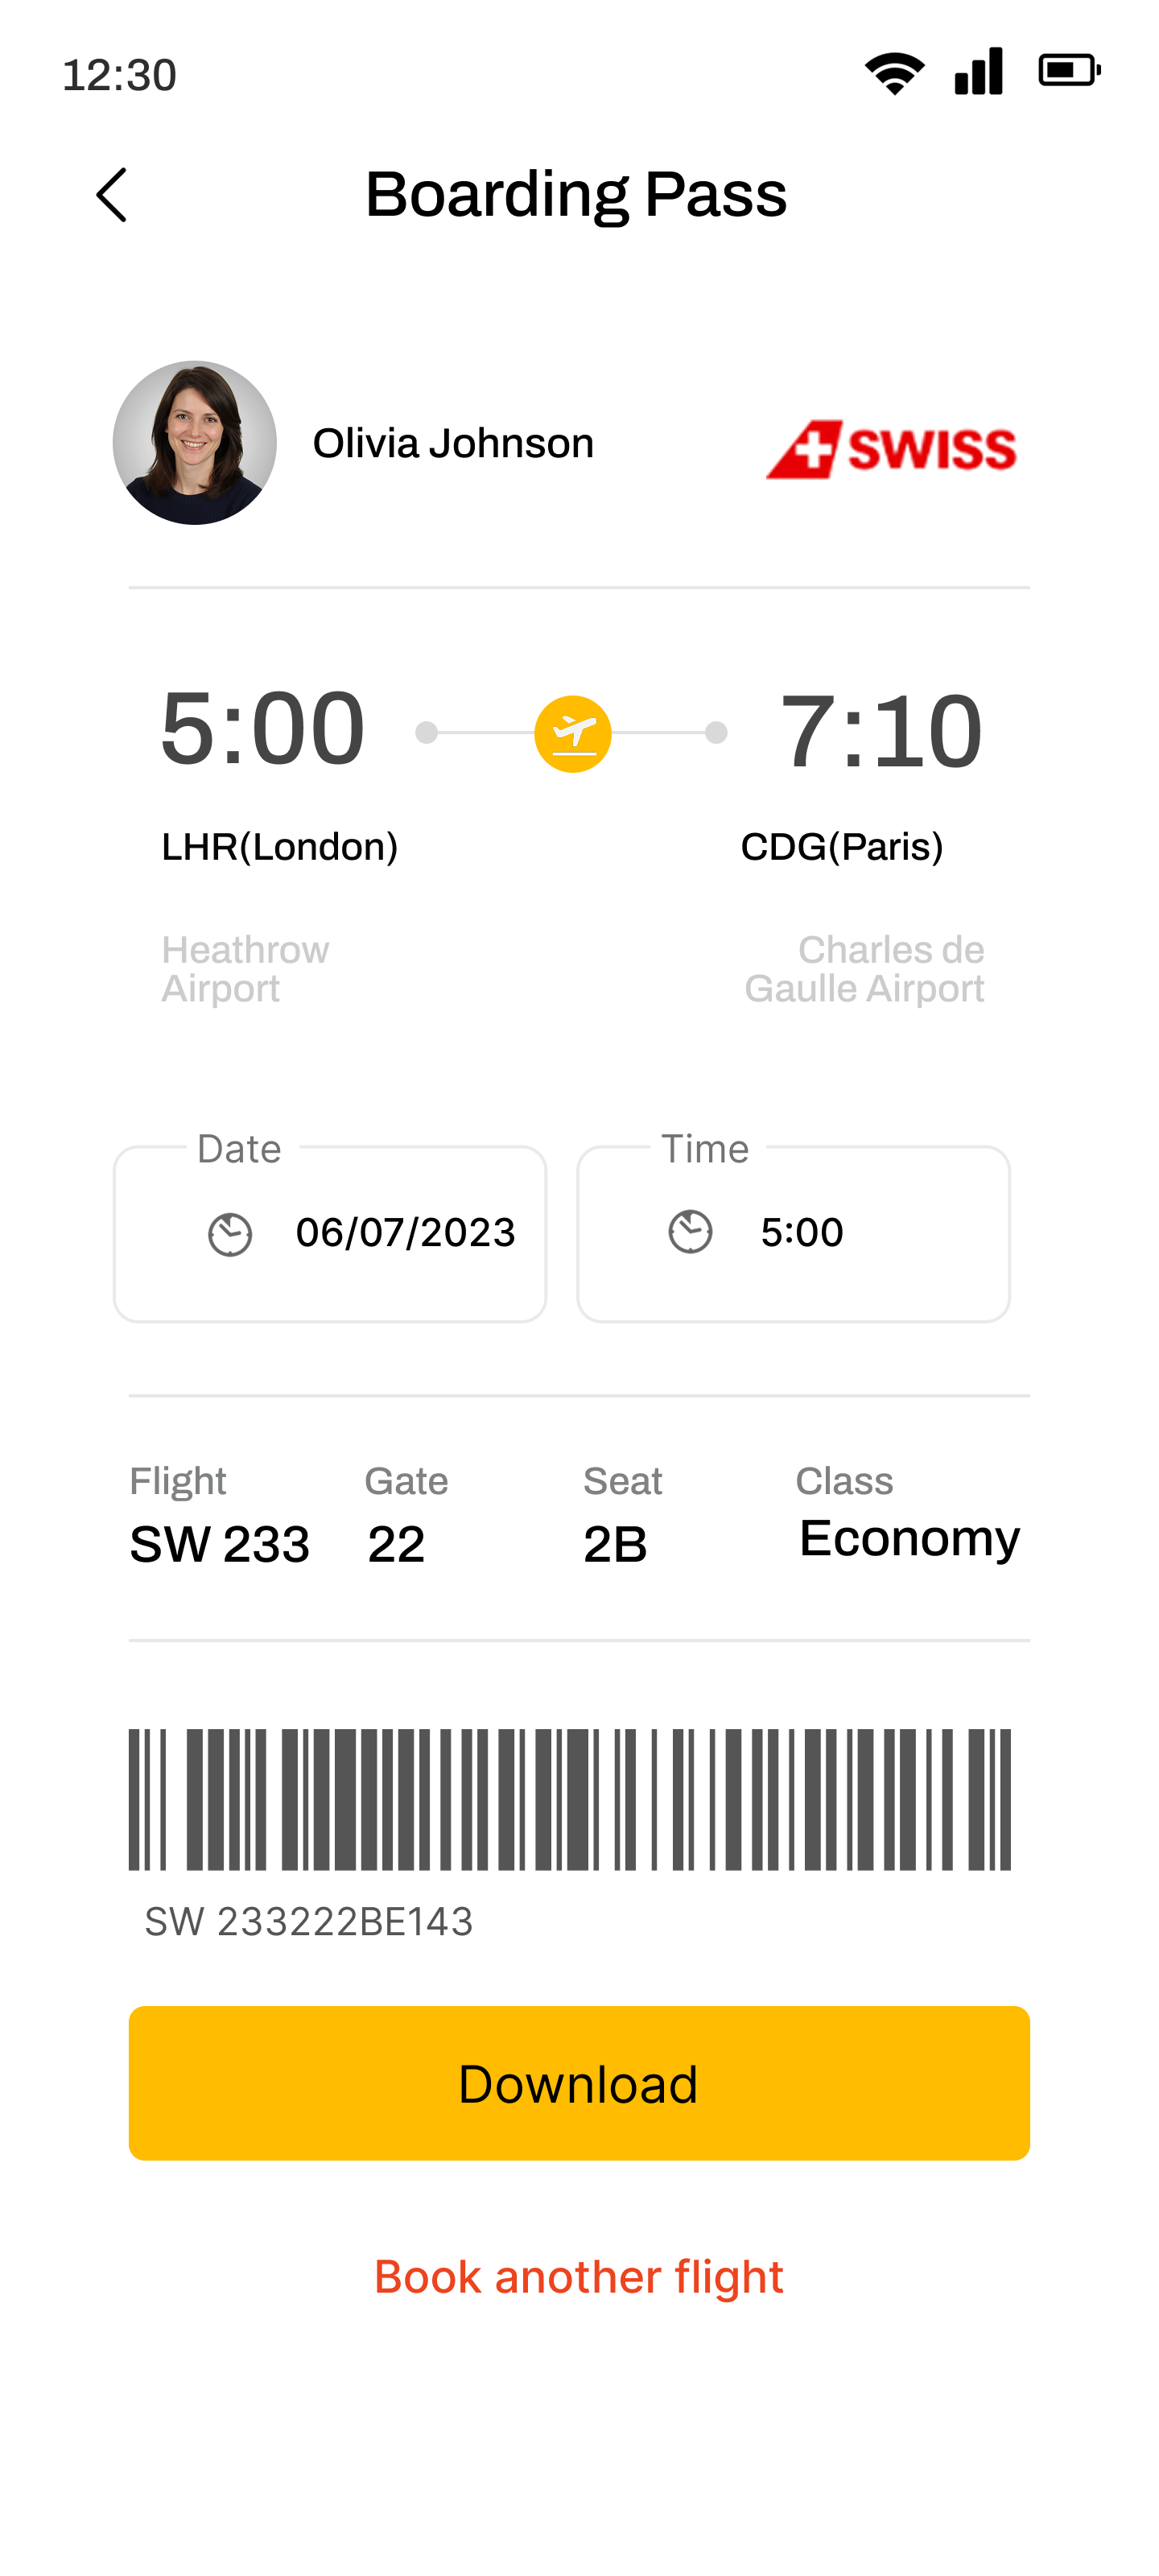Tap the passenger name Olivia Johnson
Screen dimensions: 1159x2576
(453, 443)
